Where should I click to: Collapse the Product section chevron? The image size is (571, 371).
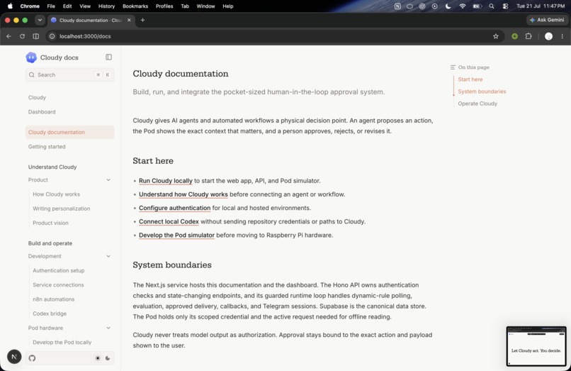pyautogui.click(x=108, y=180)
